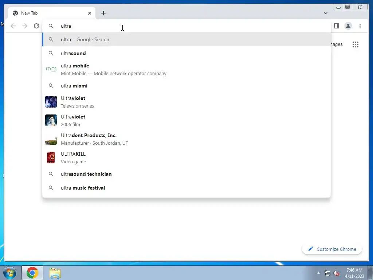This screenshot has height=280, width=373.
Task: Click Ultraviolet TV series poster thumbnail
Action: point(51,102)
